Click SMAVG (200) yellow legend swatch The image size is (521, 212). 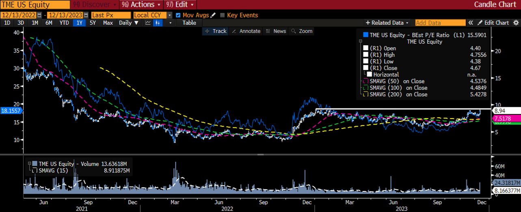pyautogui.click(x=366, y=94)
